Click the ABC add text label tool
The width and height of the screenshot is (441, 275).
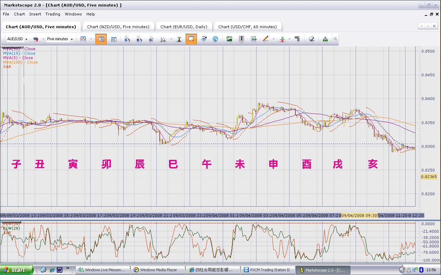coord(297,39)
